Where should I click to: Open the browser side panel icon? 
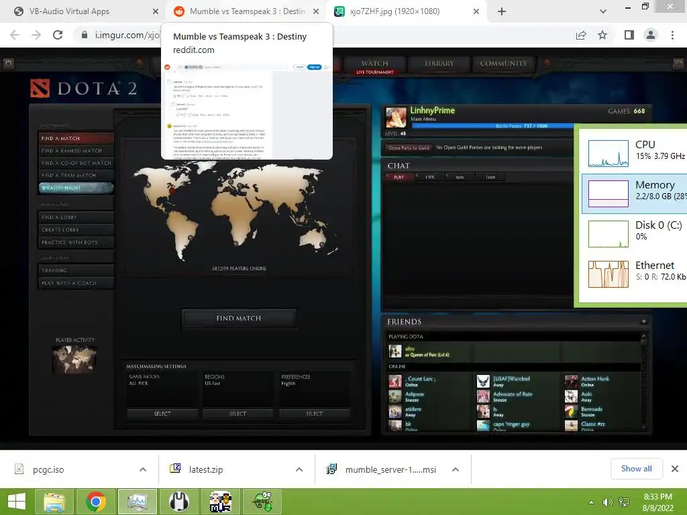(629, 35)
